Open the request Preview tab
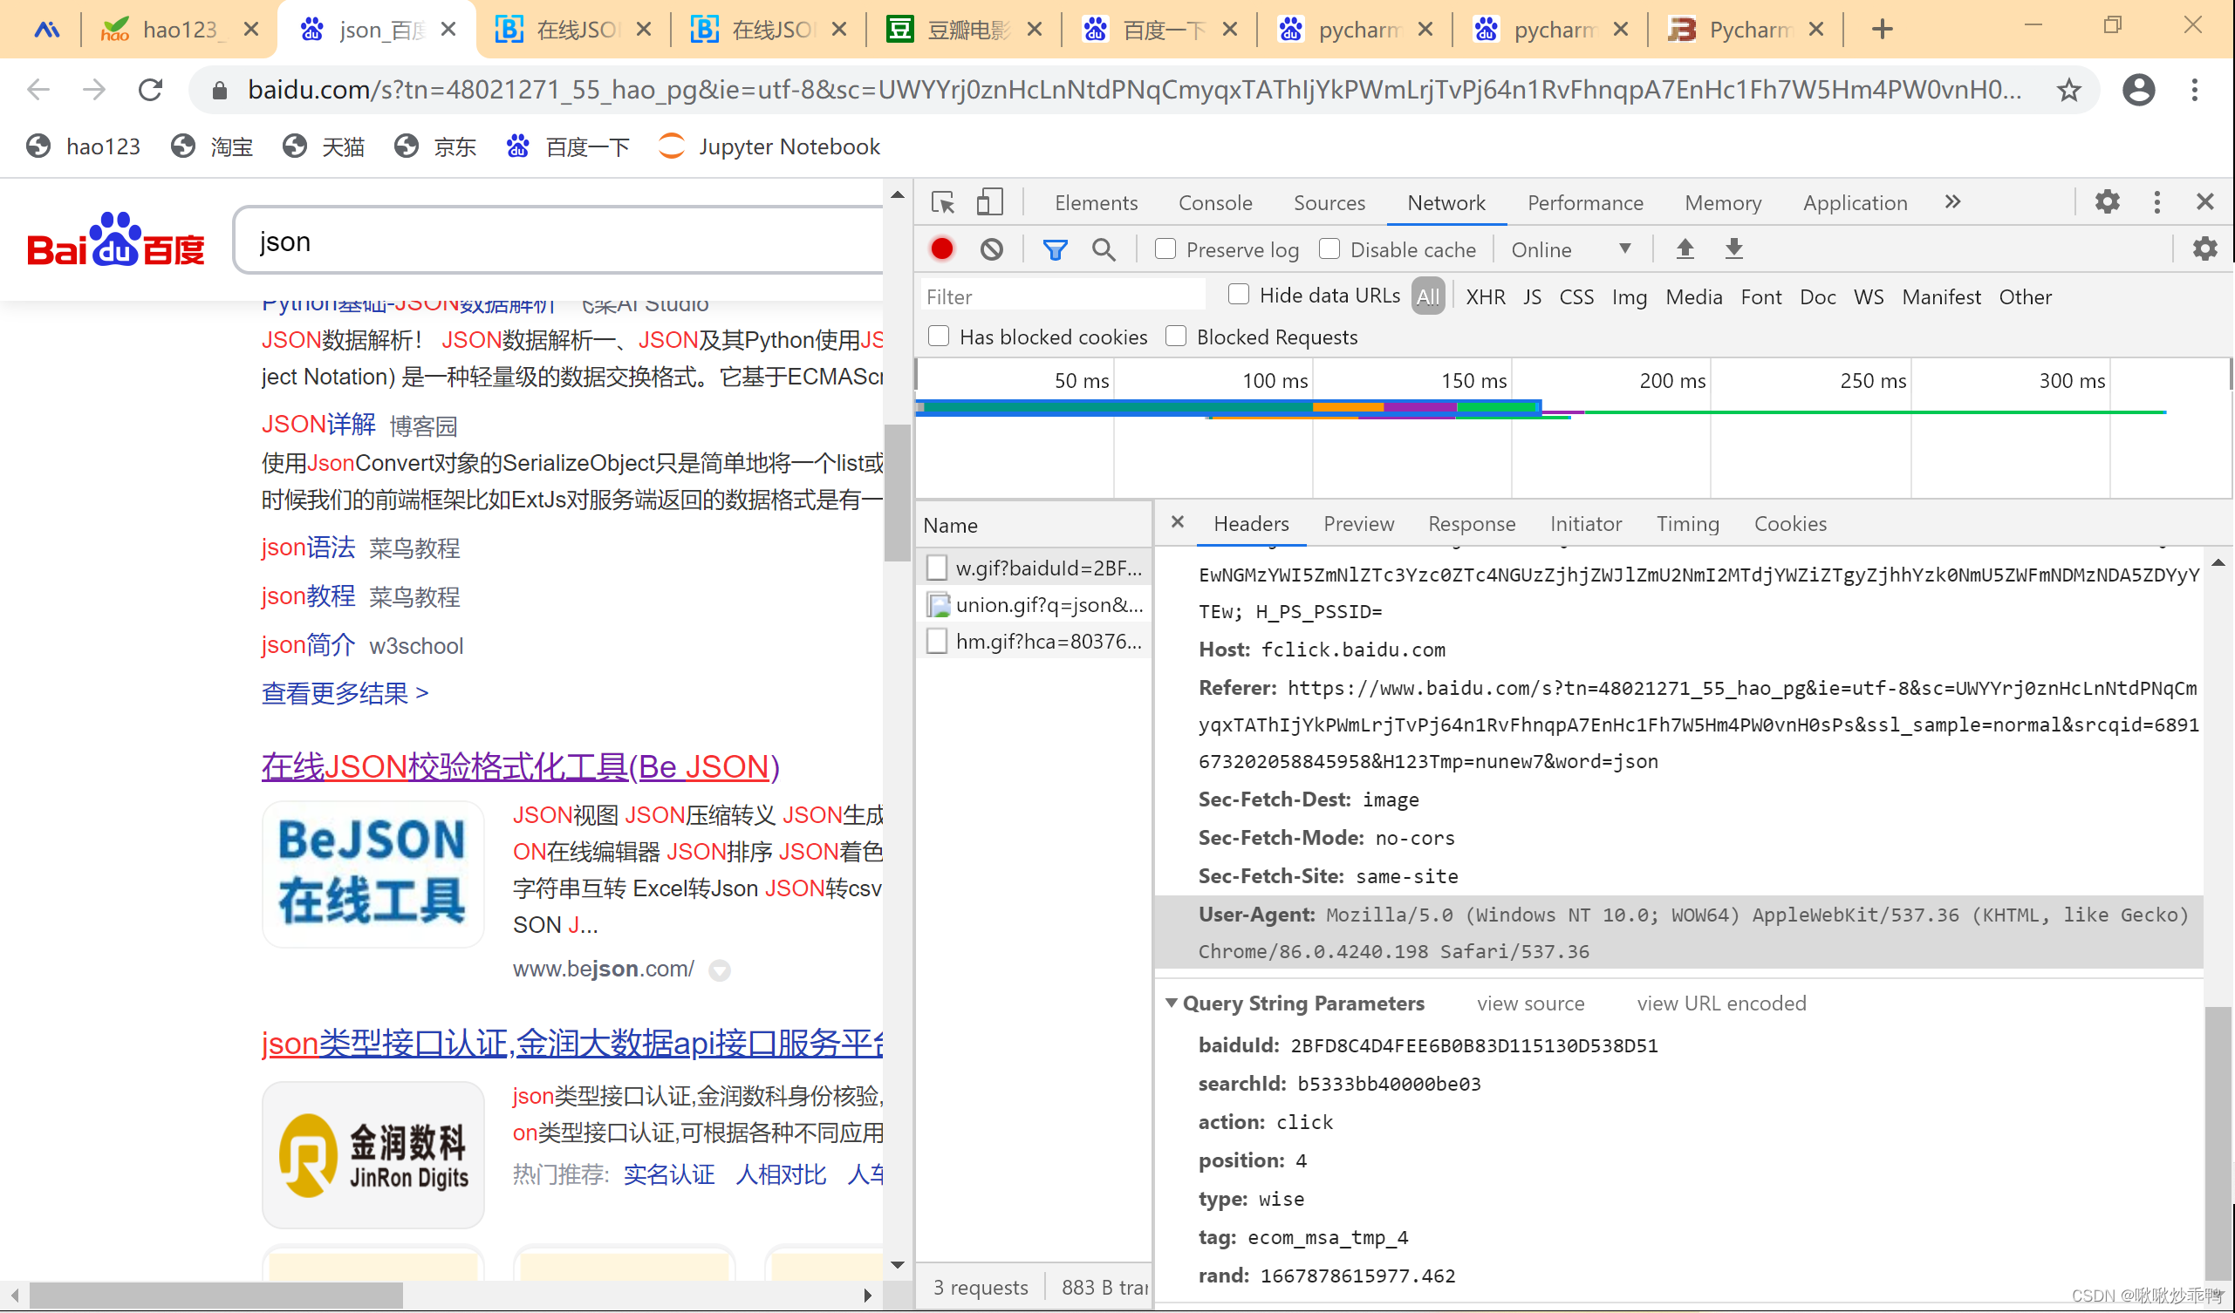The image size is (2235, 1313). click(x=1359, y=524)
